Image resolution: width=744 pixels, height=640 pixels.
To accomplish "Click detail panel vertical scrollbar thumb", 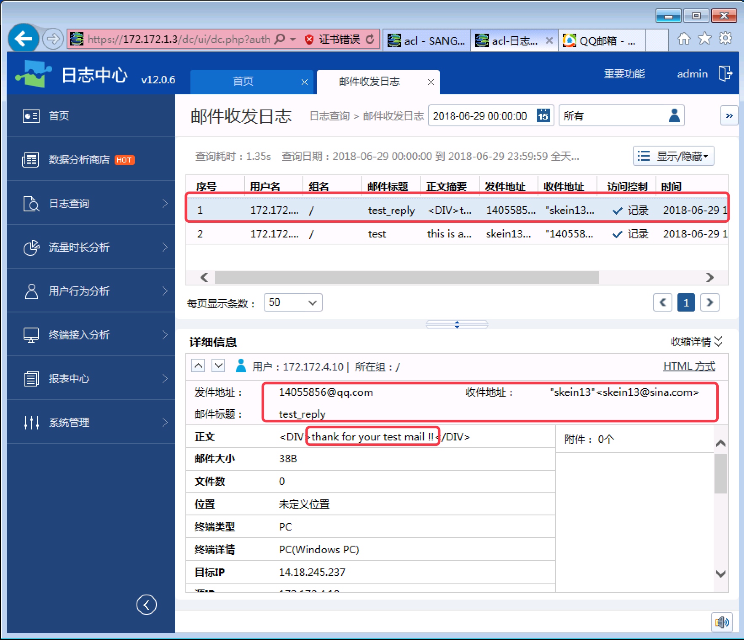I will click(x=721, y=473).
